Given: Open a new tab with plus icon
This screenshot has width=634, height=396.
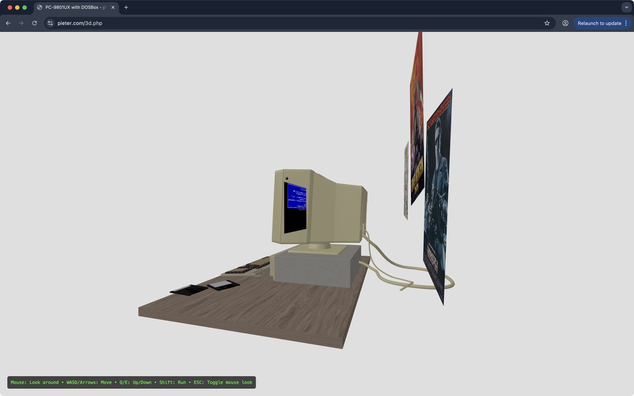Looking at the screenshot, I should coord(126,7).
